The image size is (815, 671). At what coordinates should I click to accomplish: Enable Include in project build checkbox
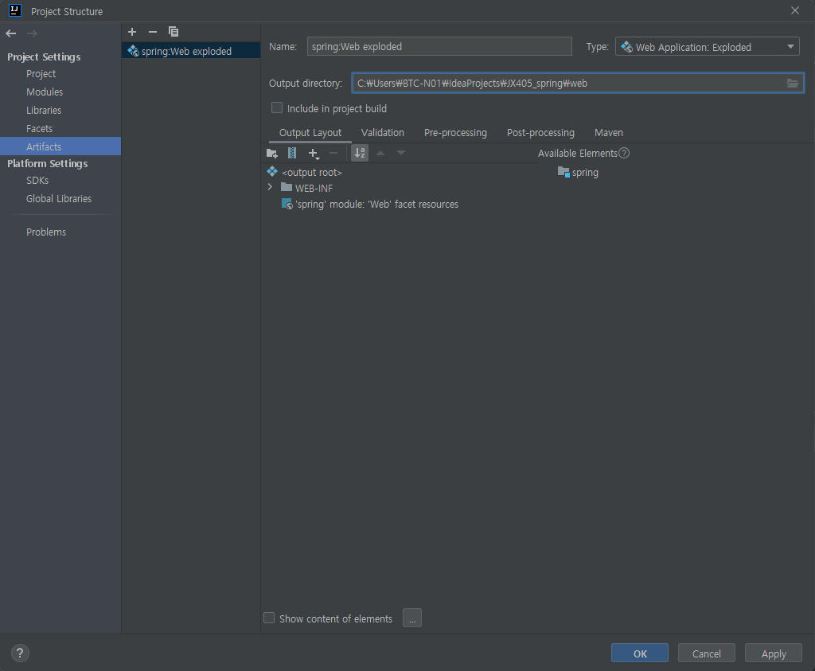277,107
